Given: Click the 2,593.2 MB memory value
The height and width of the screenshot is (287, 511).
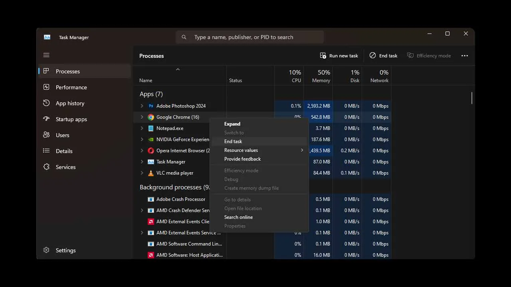Looking at the screenshot, I should point(318,106).
